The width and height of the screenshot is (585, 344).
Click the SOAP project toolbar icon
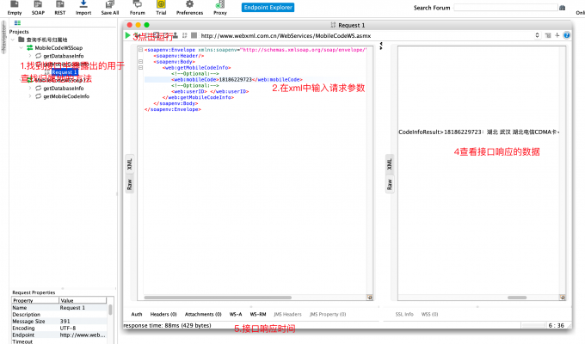[38, 8]
